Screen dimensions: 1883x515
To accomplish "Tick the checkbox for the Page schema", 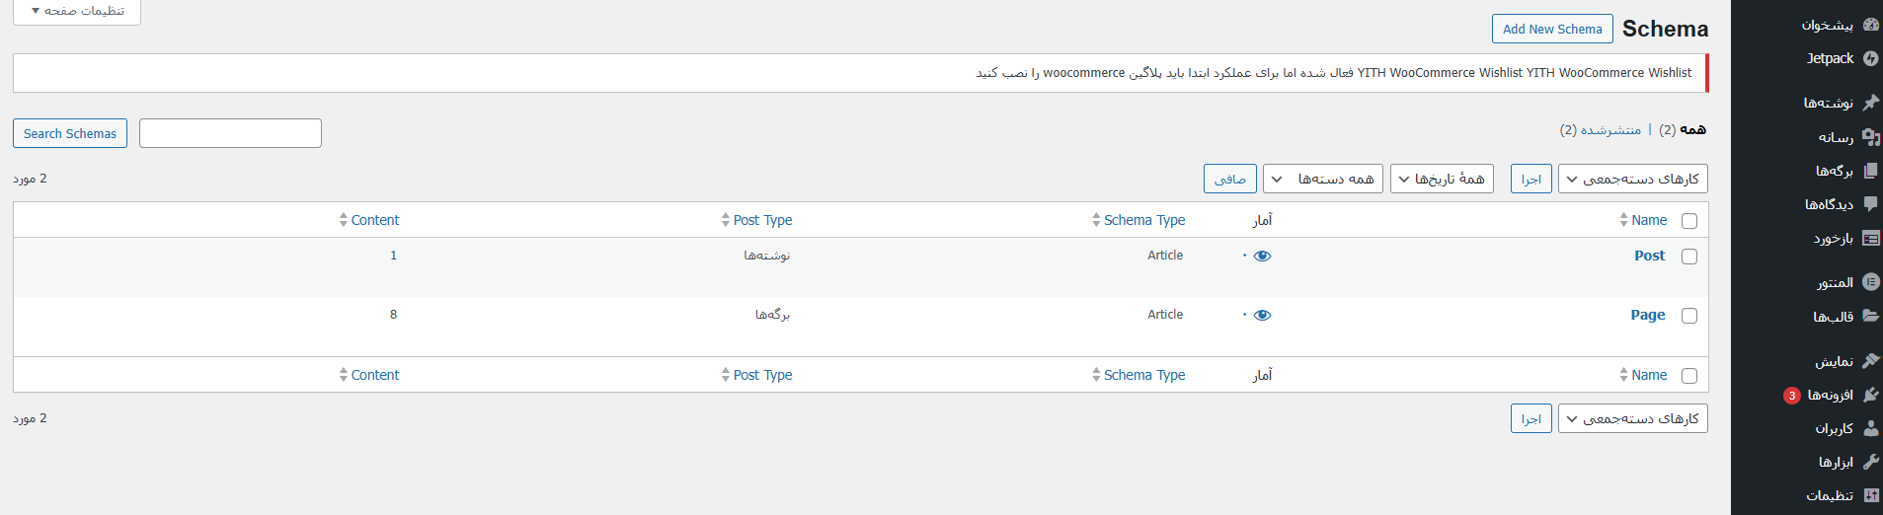I will 1689,316.
